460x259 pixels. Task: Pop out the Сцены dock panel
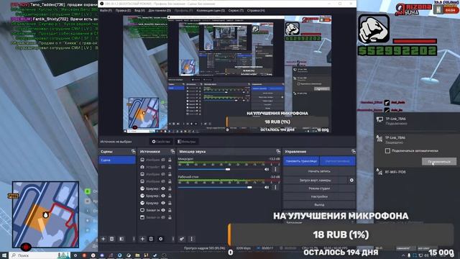(133, 152)
